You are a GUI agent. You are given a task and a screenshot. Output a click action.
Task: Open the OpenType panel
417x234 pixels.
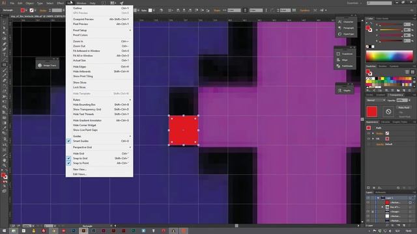tap(346, 34)
